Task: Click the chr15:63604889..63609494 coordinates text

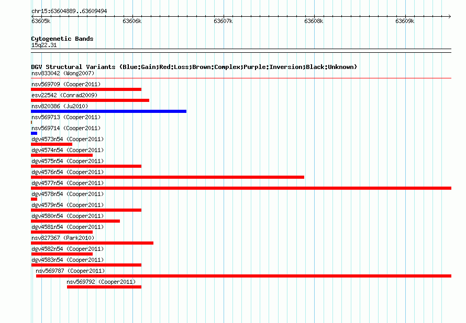Action: pos(69,11)
